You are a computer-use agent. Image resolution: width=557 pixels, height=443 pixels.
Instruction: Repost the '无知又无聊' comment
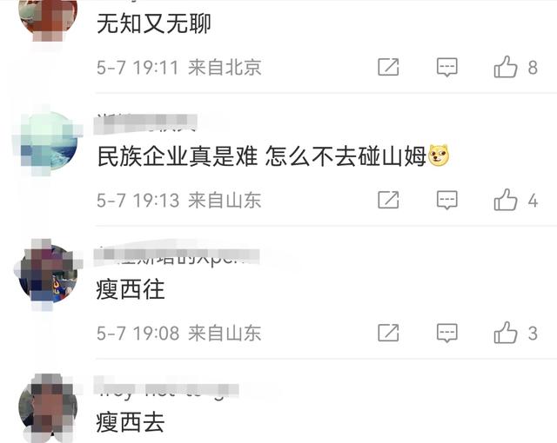click(x=388, y=67)
